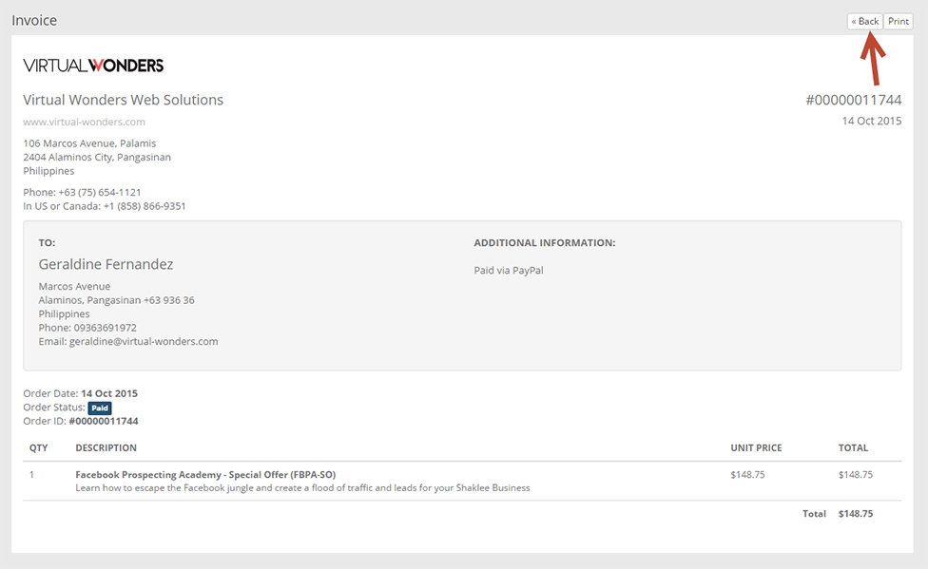This screenshot has height=569, width=928.
Task: Select the customer Phone: 09363691972 line
Action: [87, 328]
